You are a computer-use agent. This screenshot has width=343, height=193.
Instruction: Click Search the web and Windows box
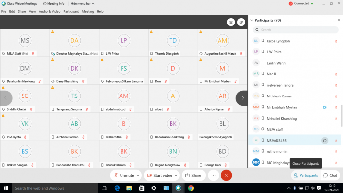[x=55, y=188]
